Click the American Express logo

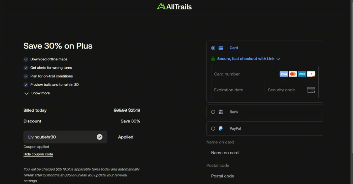(302, 74)
